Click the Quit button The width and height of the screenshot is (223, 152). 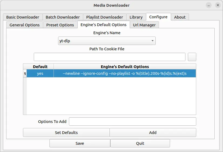click(140, 143)
